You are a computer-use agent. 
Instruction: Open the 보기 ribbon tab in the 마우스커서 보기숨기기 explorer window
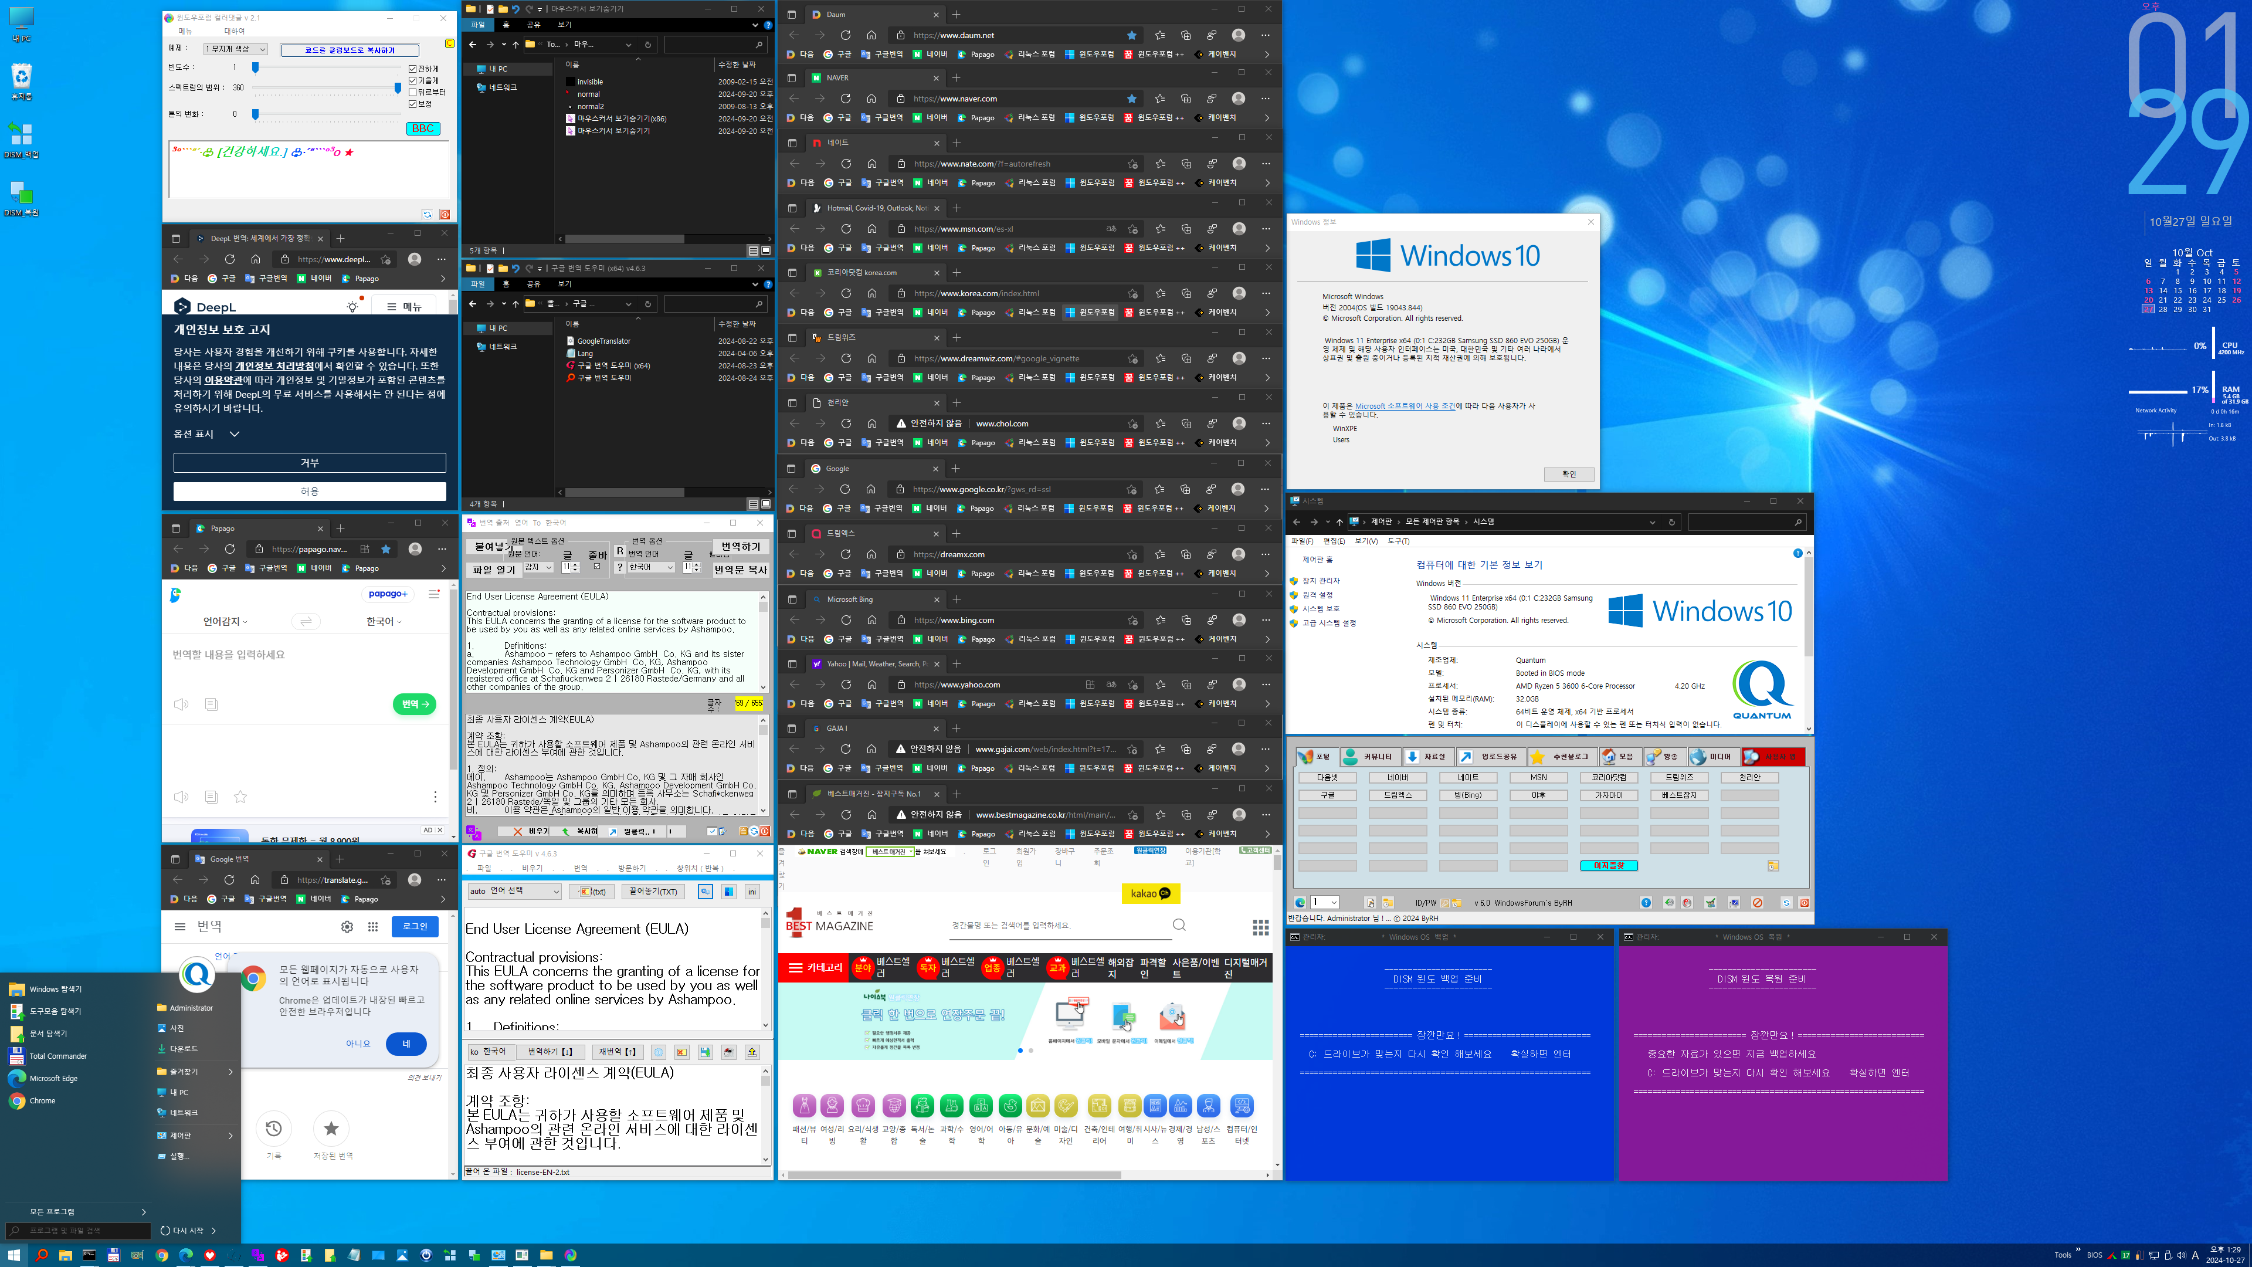pyautogui.click(x=565, y=25)
